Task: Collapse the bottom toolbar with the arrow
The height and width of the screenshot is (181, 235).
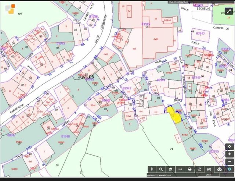Action: pyautogui.click(x=152, y=169)
